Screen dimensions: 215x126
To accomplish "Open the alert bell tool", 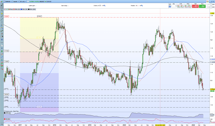I will pyautogui.click(x=2, y=14).
